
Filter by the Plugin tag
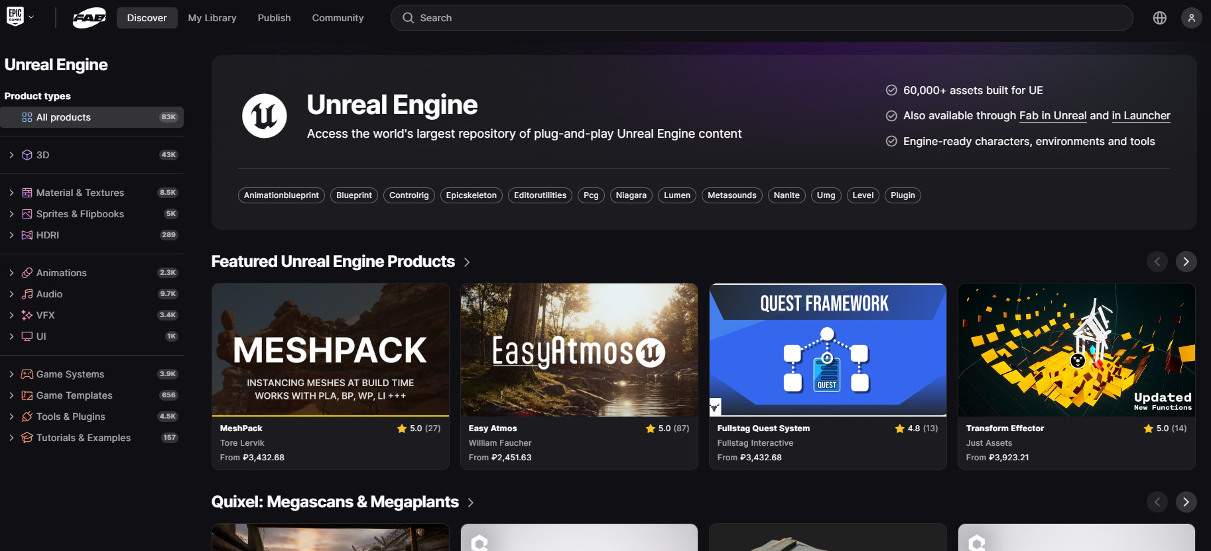[x=903, y=195]
